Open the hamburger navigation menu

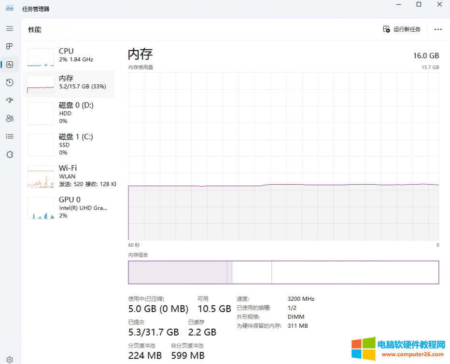[x=10, y=29]
